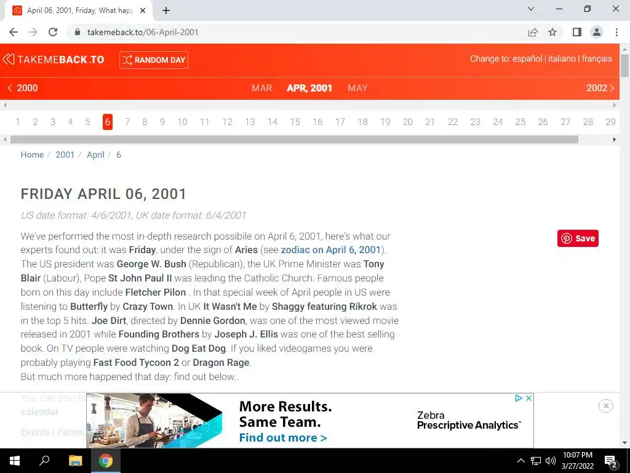Select highlighted day 6
The width and height of the screenshot is (630, 473).
pyautogui.click(x=107, y=122)
